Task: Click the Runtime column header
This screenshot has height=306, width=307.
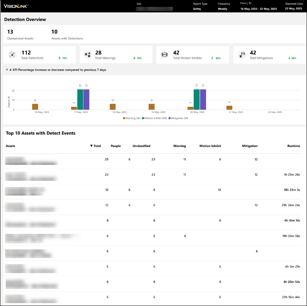Action: (x=293, y=146)
